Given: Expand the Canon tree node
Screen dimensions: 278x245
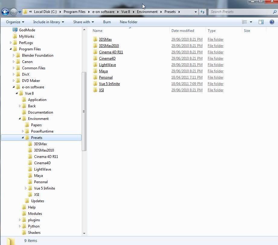Looking at the screenshot, I should tap(14, 61).
